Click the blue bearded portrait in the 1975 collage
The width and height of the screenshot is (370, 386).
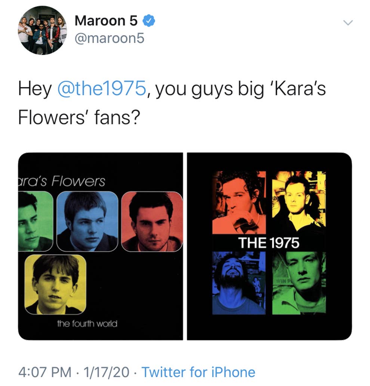pyautogui.click(x=239, y=282)
